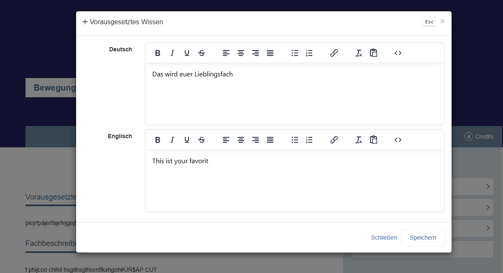The image size is (503, 273).
Task: Center-align text in the Deutsch editor
Action: [241, 53]
